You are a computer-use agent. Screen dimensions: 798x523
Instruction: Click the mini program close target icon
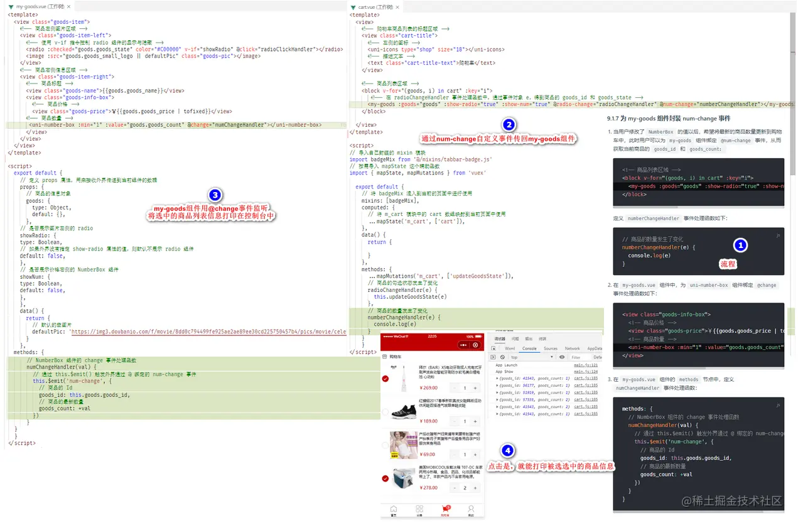point(475,345)
